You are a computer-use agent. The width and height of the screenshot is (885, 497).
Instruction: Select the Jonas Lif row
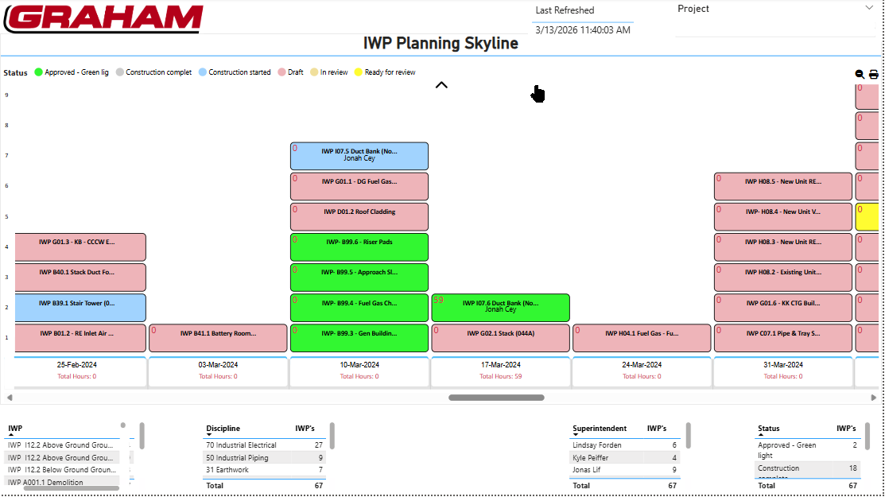point(624,469)
